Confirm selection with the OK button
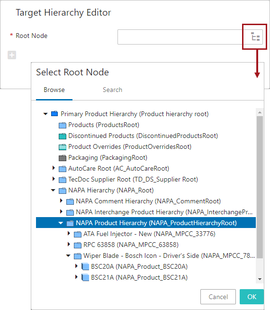This screenshot has height=310, width=270. point(252,297)
